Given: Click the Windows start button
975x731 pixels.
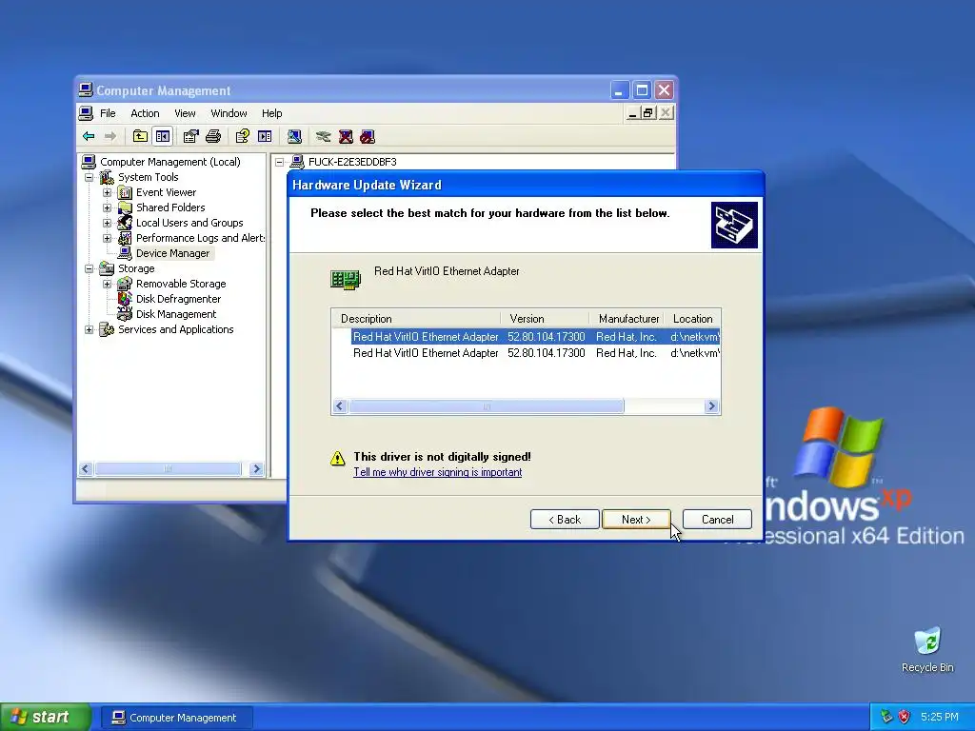Looking at the screenshot, I should pos(45,718).
